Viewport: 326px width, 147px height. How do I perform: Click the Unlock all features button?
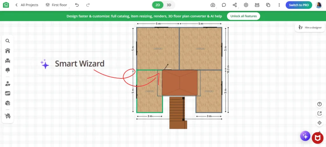pos(244,16)
